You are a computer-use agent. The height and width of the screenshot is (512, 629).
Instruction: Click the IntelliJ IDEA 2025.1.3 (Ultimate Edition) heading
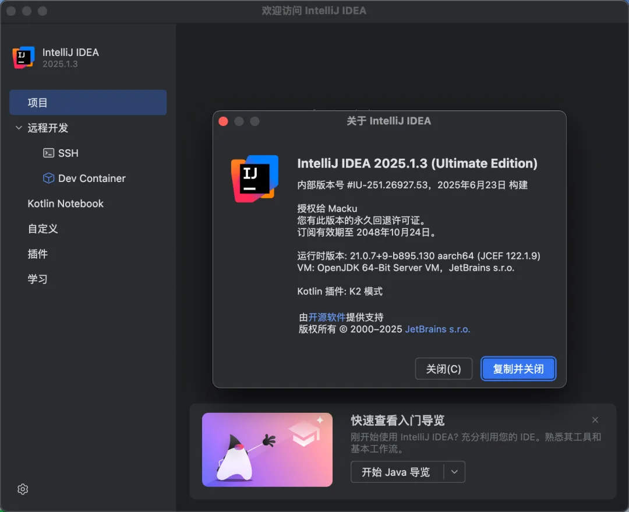417,163
